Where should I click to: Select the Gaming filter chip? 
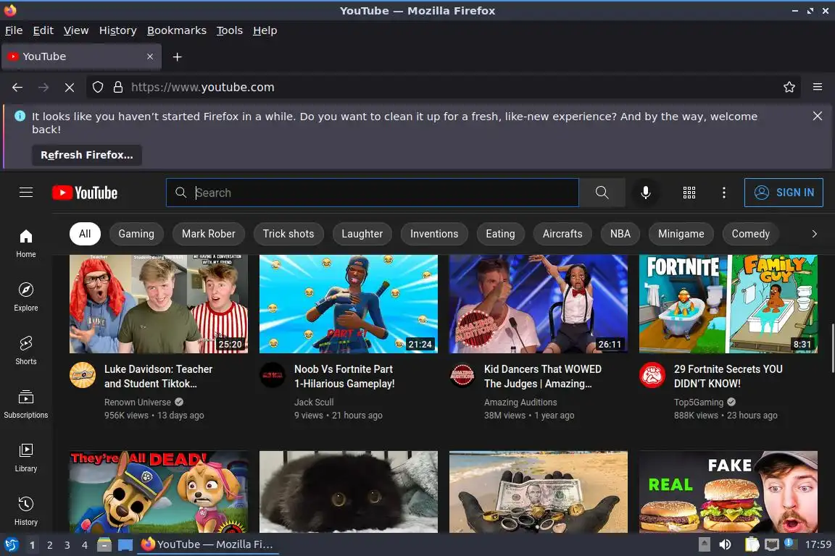click(x=136, y=234)
